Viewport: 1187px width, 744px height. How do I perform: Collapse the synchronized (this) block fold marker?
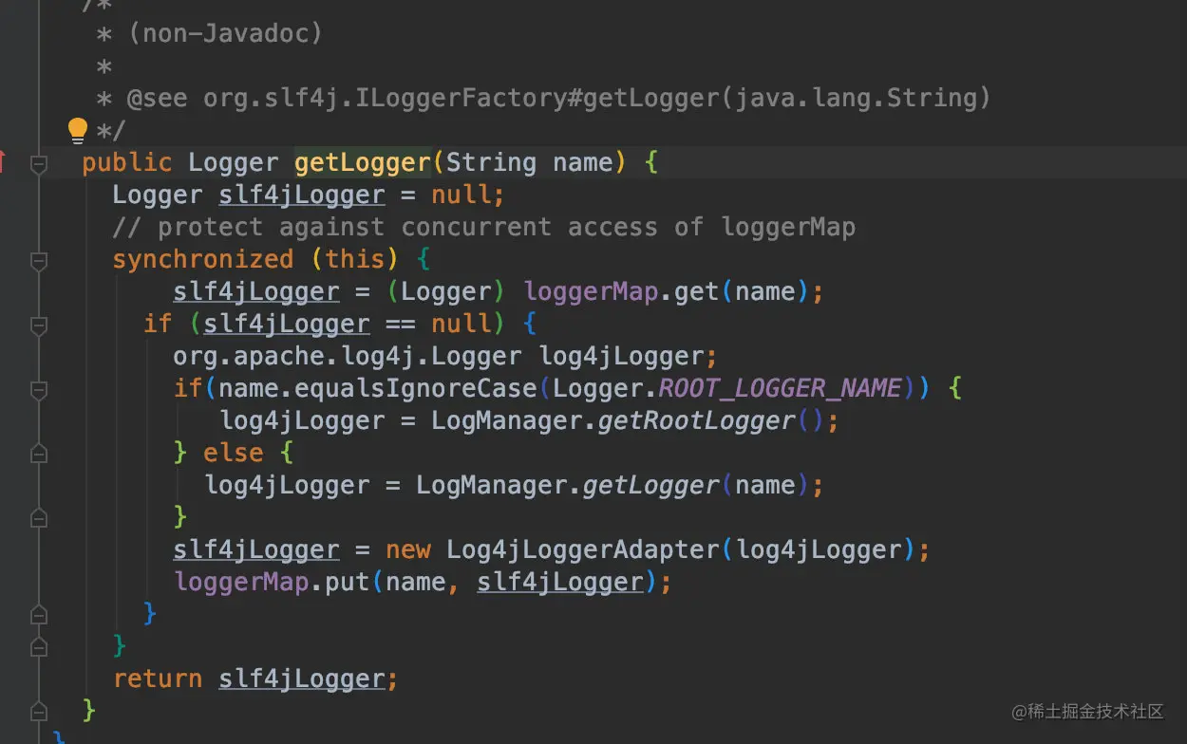point(39,260)
